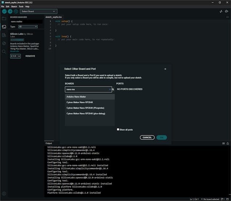Open the Type filter dropdown
This screenshot has height=201, width=231.
click(28, 26)
